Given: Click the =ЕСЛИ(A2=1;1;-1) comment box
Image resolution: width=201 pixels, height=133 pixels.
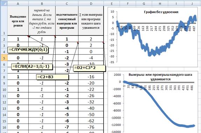Looking at the screenshot, I should [x=32, y=67].
